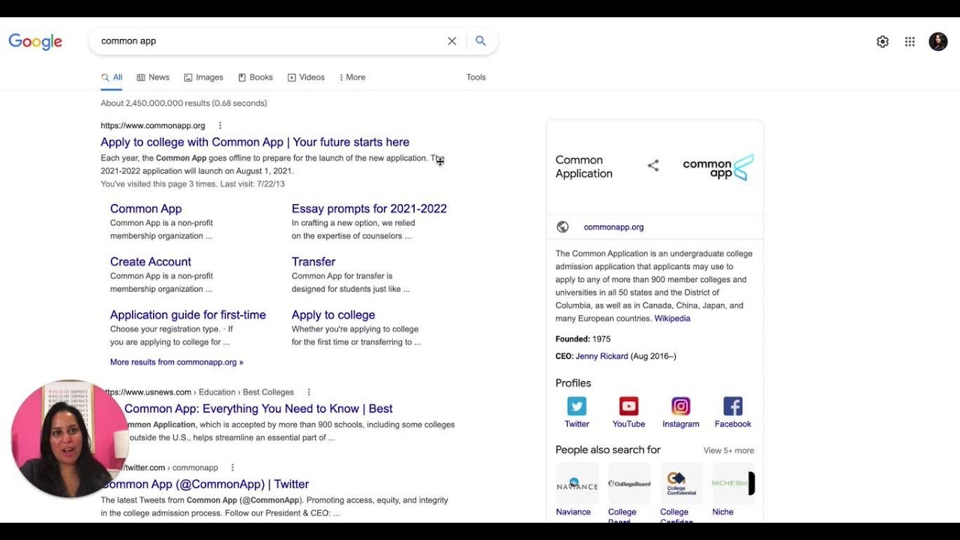This screenshot has width=960, height=540.
Task: Click the presenter webcam bubble
Action: 70,439
